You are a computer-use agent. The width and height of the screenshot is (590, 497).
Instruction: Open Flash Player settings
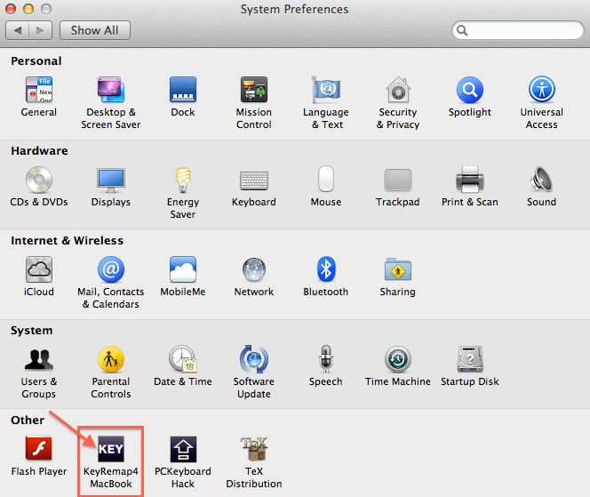coord(38,449)
